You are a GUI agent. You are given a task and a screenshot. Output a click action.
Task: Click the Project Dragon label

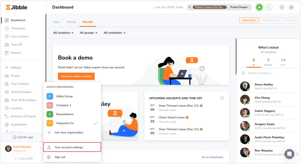239,7
